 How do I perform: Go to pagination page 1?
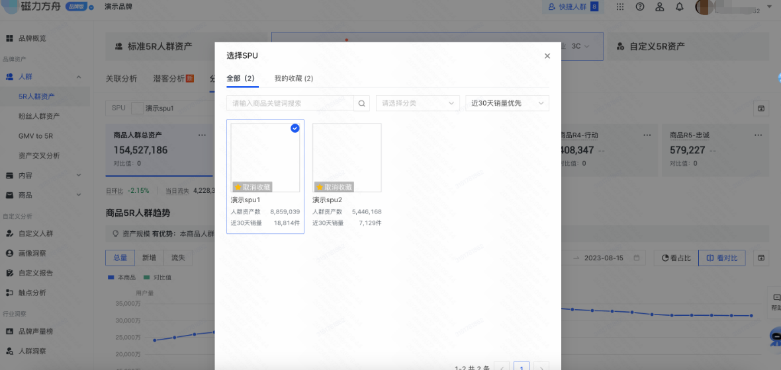522,367
